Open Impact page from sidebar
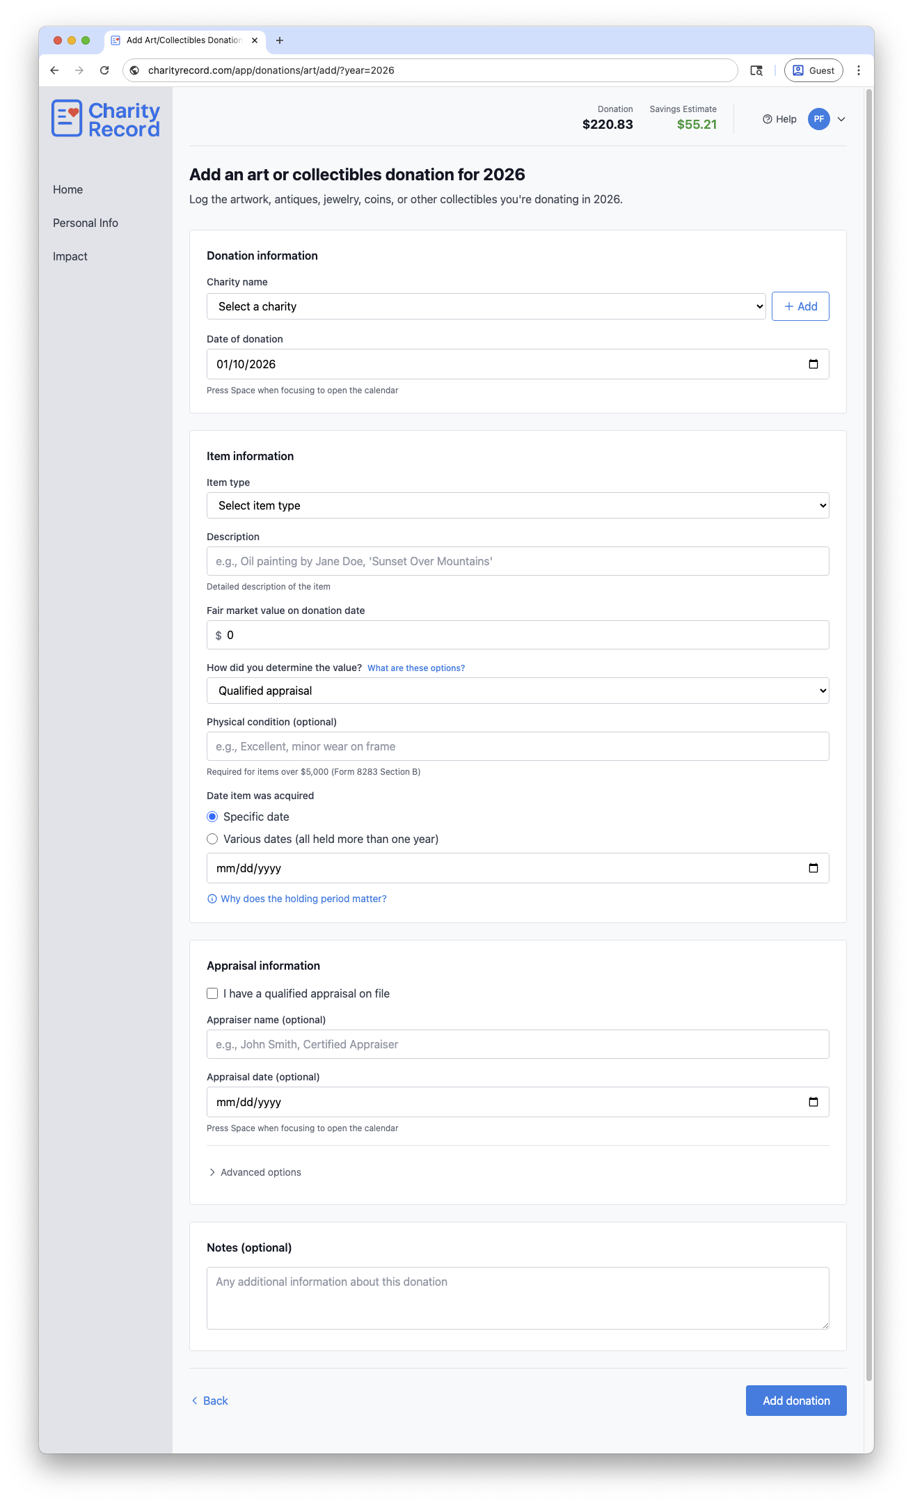Screen dimensions: 913x1505 pyautogui.click(x=70, y=256)
